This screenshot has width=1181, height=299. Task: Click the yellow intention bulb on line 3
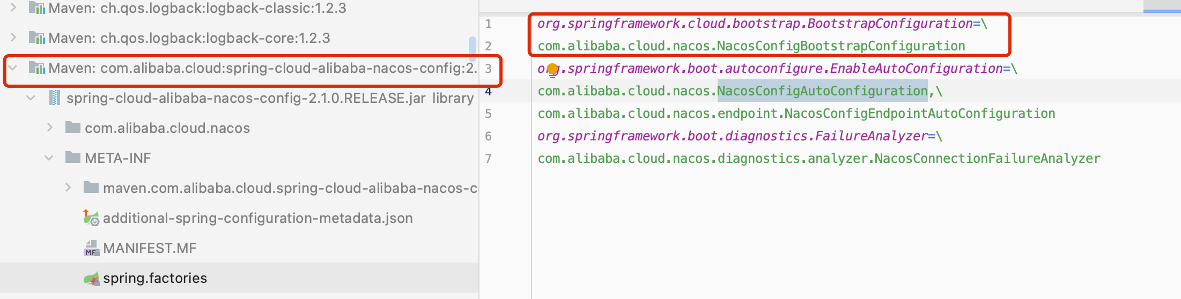(552, 69)
